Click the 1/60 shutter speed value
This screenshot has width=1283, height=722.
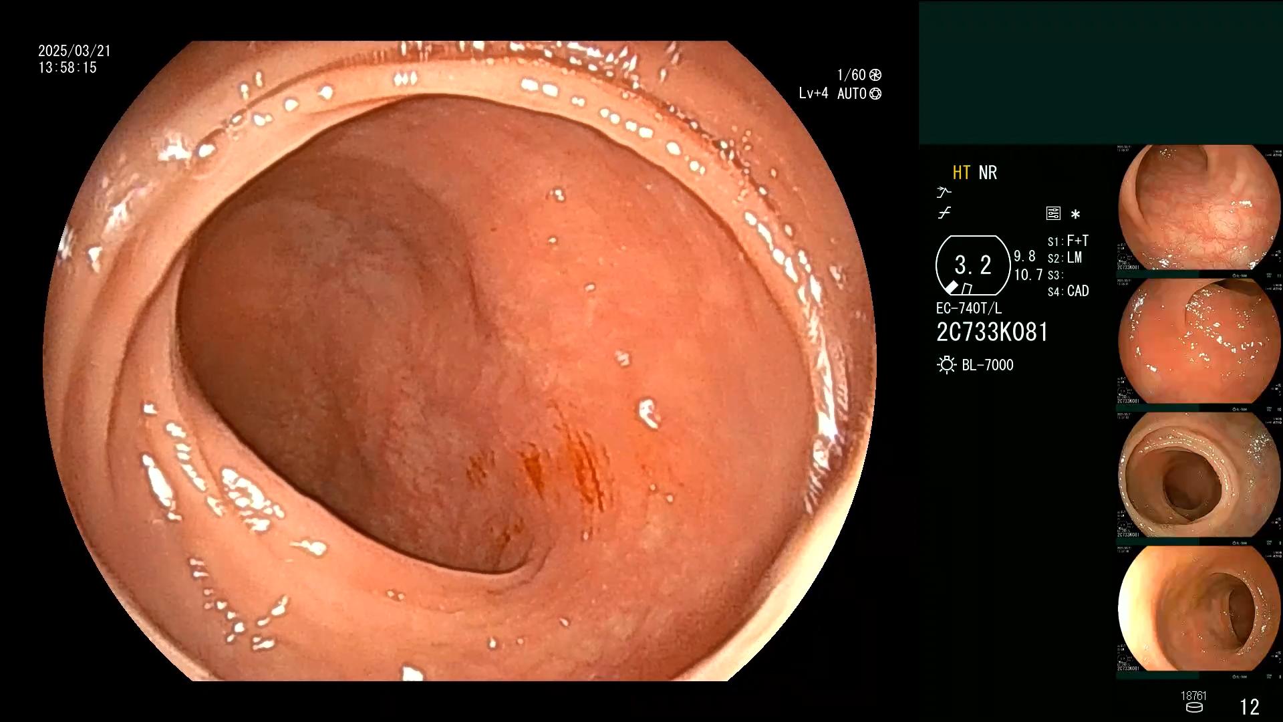pyautogui.click(x=851, y=75)
